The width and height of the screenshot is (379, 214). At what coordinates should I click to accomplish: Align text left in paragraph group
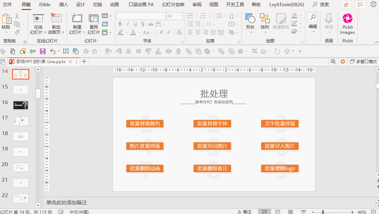pyautogui.click(x=190, y=32)
